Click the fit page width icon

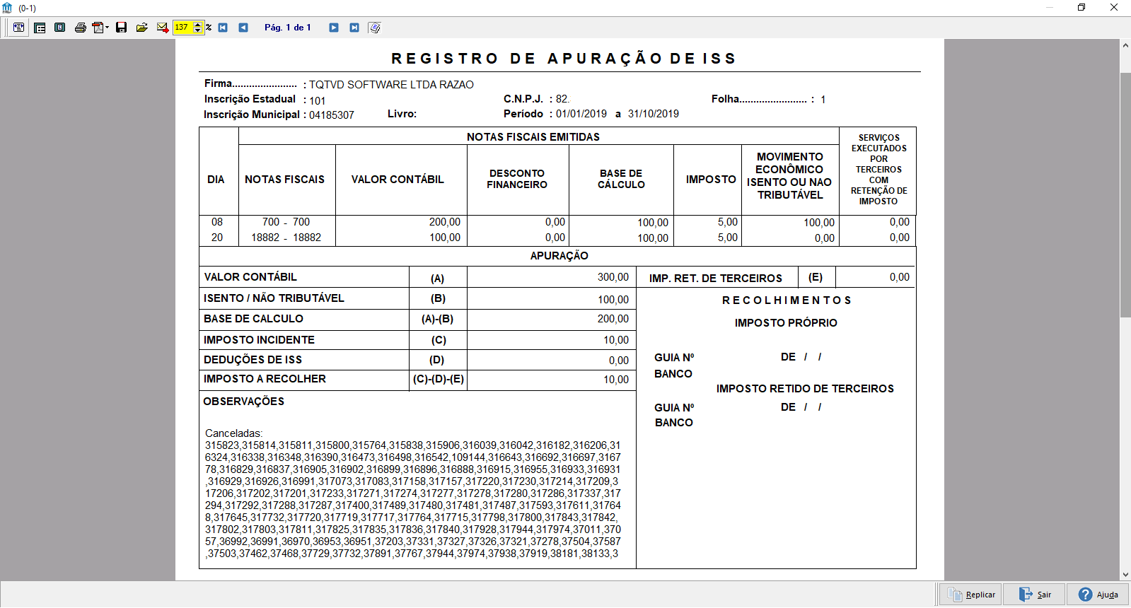pos(19,28)
